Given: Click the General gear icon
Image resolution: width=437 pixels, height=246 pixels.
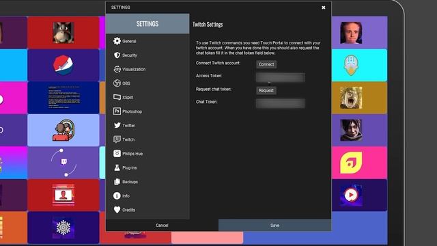Looking at the screenshot, I should pos(117,41).
